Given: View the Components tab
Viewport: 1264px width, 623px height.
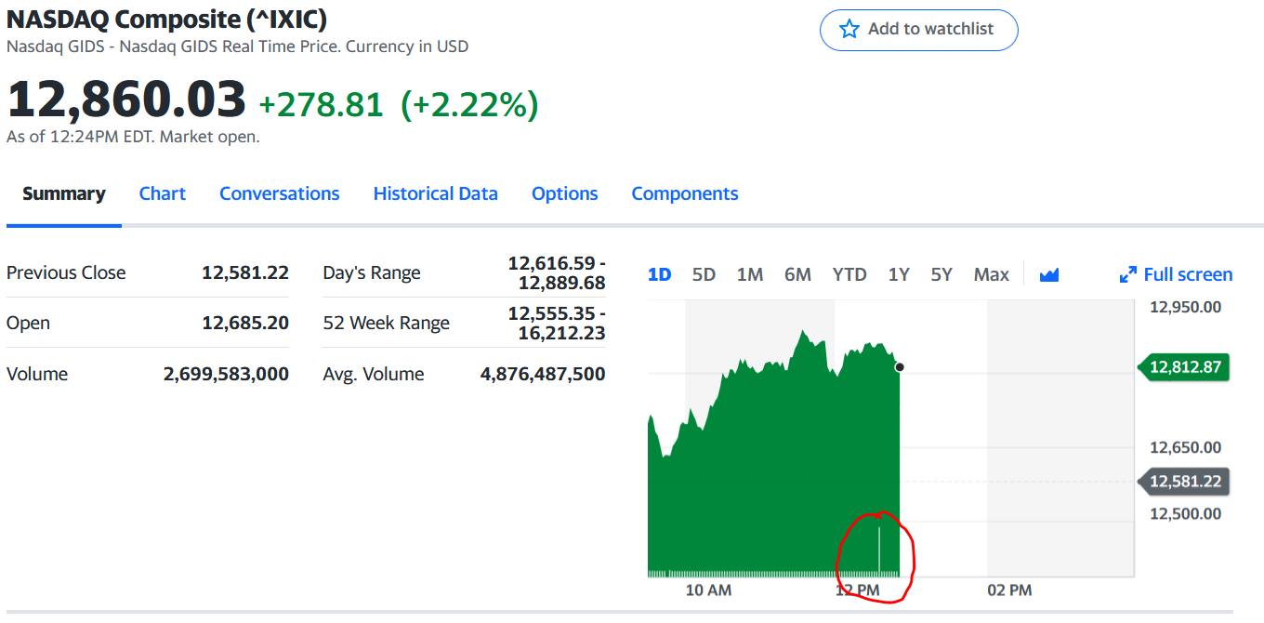Looking at the screenshot, I should click(x=685, y=193).
